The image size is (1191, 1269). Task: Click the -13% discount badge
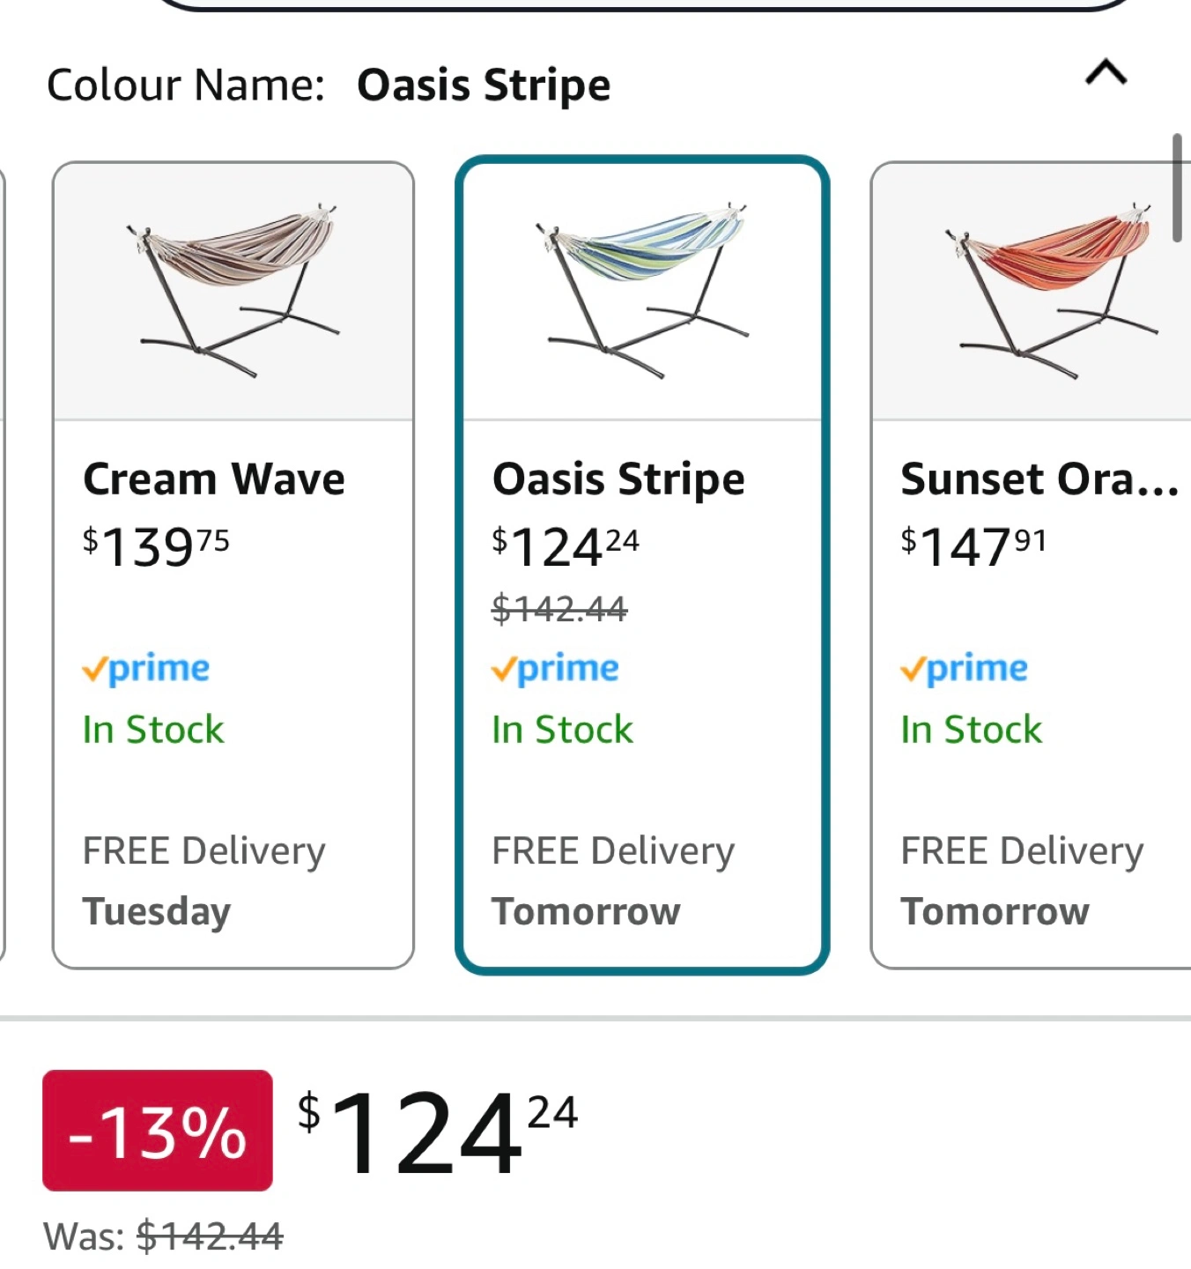(x=158, y=1131)
